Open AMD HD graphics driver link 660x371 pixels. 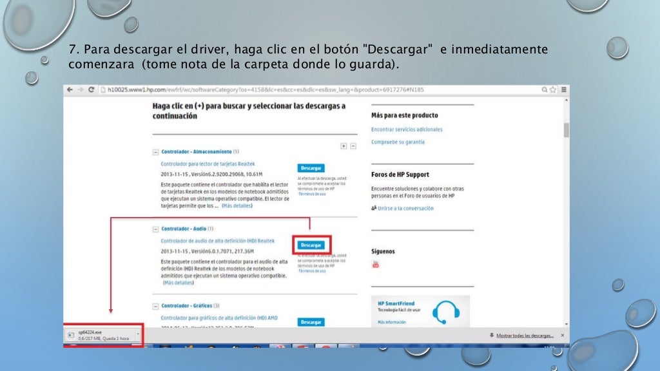[219, 318]
